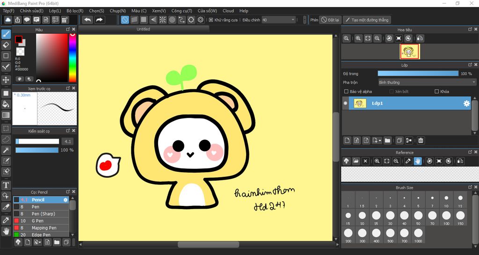Select the Gradient tool
The image size is (479, 255).
coord(6,115)
